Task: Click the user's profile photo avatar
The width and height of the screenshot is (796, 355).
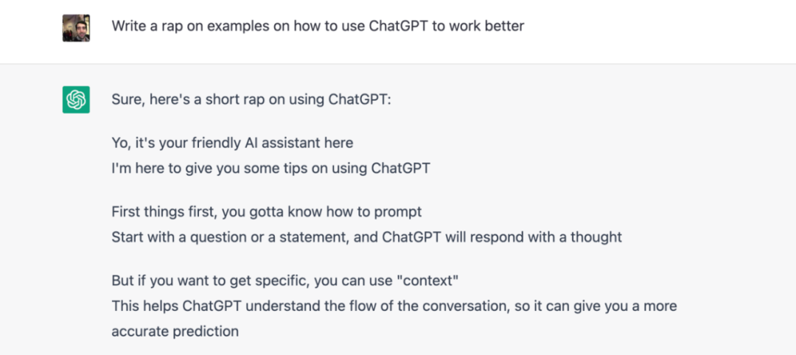Action: coord(76,28)
